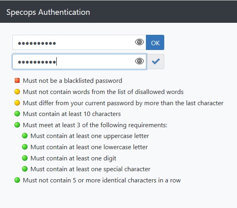The image size is (237, 208).
Task: Click green indicator for 10 characters rule
Action: pyautogui.click(x=17, y=114)
